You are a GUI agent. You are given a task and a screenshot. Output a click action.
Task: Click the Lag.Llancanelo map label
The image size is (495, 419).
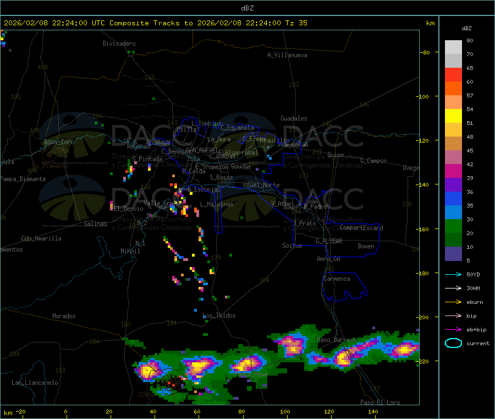35,383
